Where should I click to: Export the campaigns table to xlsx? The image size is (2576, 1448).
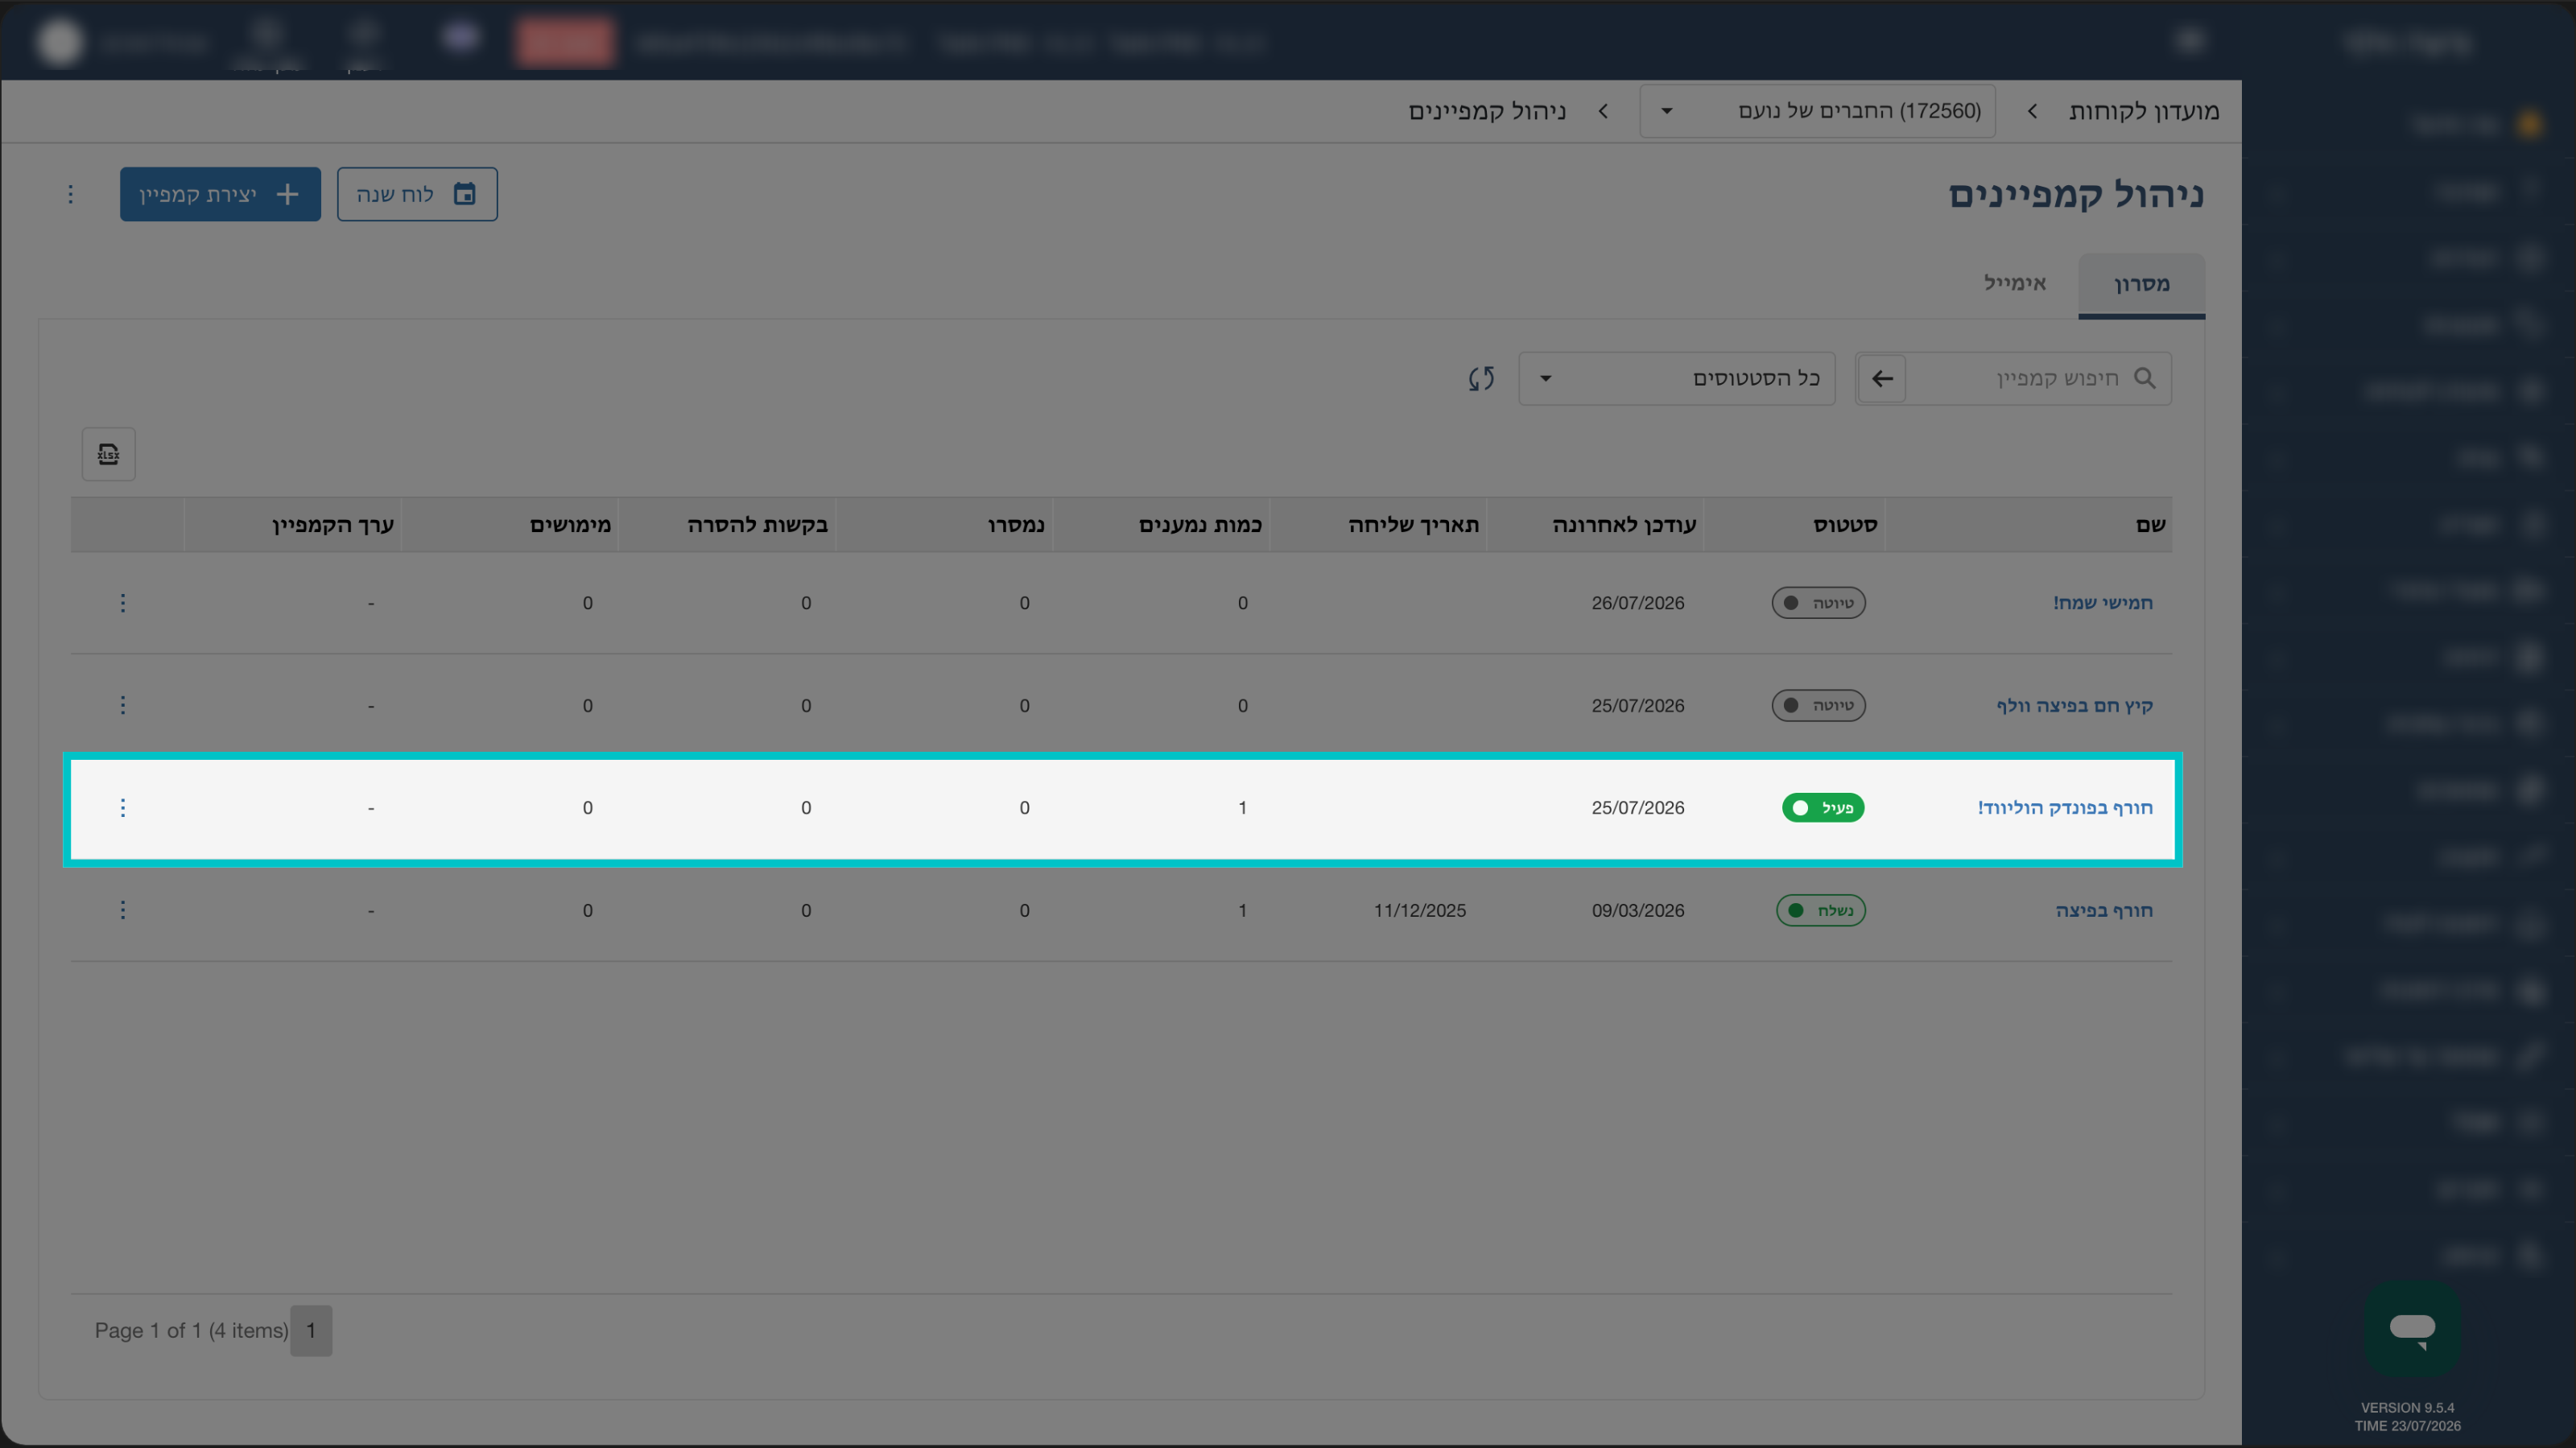108,455
